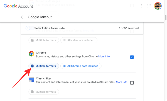Click the Classic Sites product icon
The image size is (167, 101).
31,80
